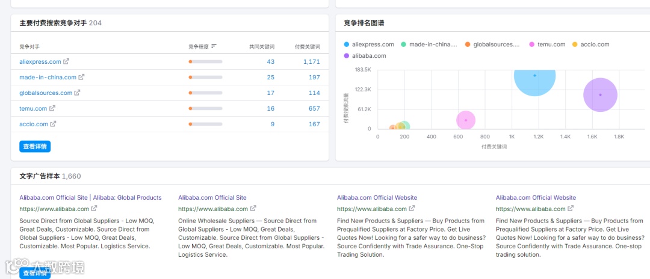Toggle aliexpress.com in chart legend
Screen dimensions: 650x279
[x=369, y=44]
